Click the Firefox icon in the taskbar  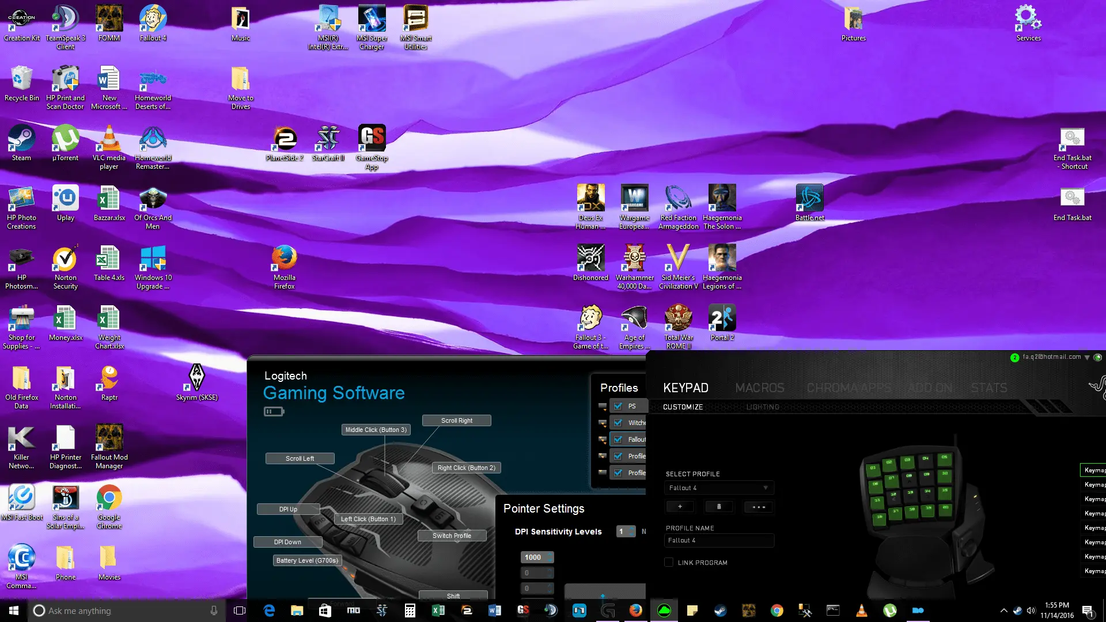(635, 610)
